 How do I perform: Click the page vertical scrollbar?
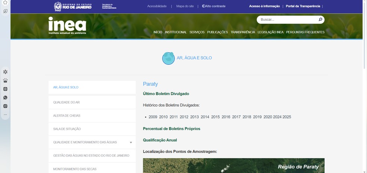pos(364,35)
